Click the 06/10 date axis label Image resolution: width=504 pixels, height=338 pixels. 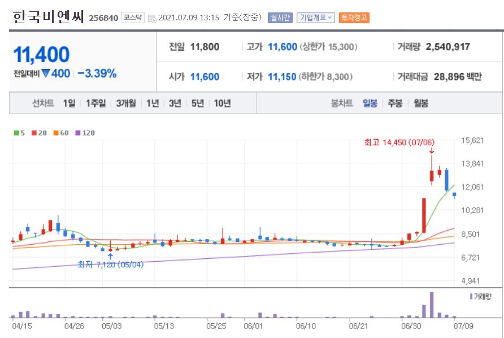(306, 326)
